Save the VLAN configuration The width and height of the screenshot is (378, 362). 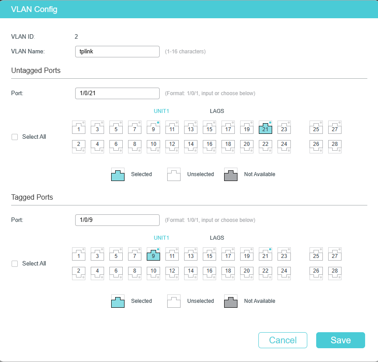coord(340,340)
